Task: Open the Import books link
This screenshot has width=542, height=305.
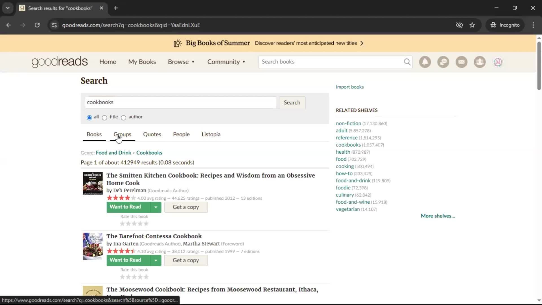Action: [x=349, y=87]
